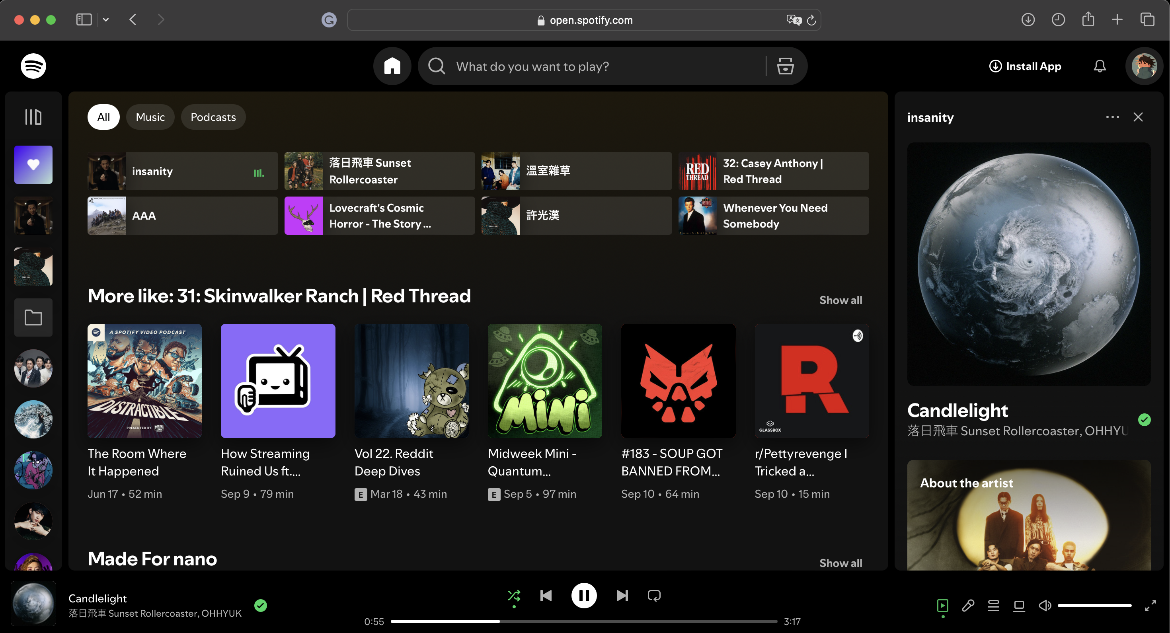Open the 許光漢 tile

click(576, 215)
